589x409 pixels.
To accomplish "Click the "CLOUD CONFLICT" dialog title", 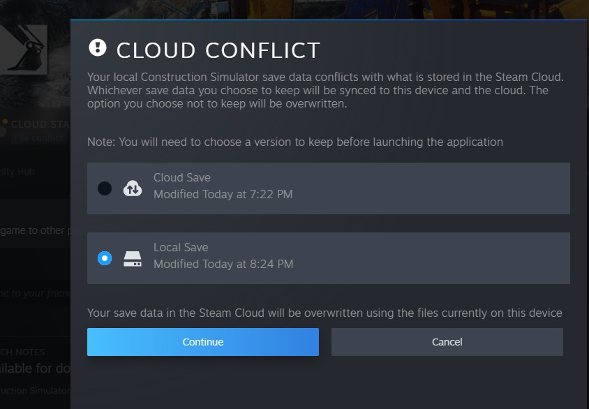I will tap(218, 50).
